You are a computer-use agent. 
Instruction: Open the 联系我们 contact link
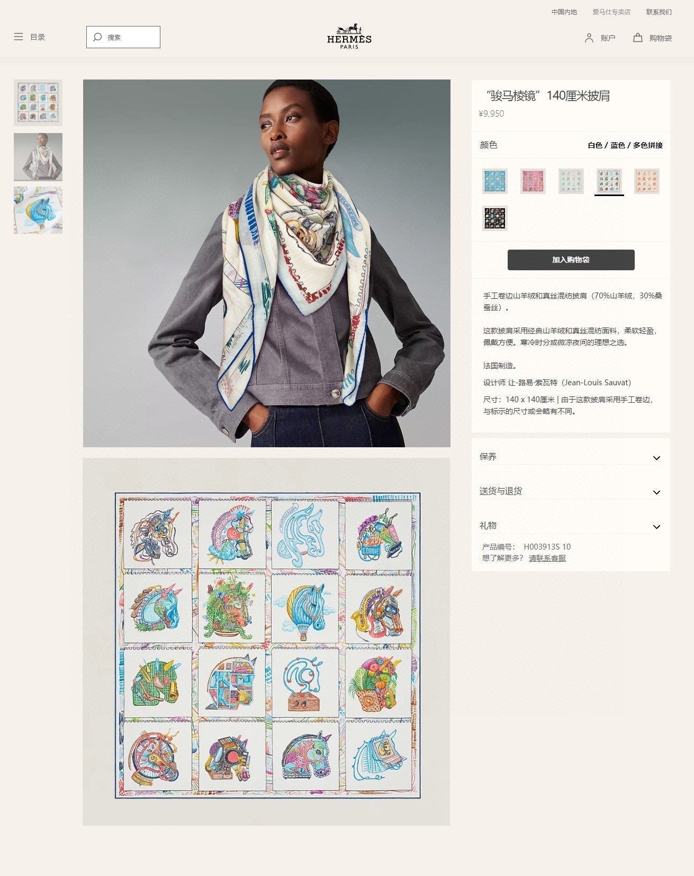tap(659, 12)
